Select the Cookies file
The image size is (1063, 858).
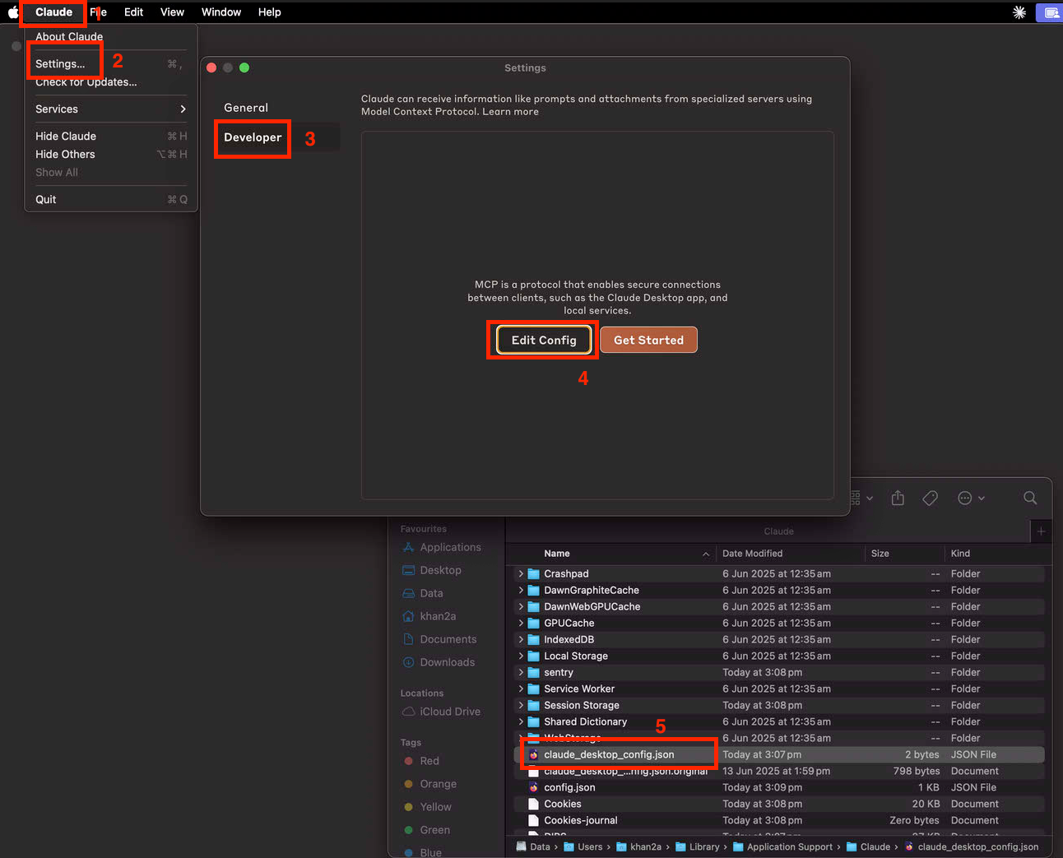779,804
